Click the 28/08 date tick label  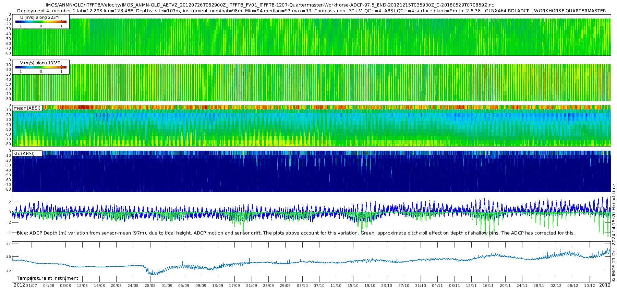pos(150,286)
